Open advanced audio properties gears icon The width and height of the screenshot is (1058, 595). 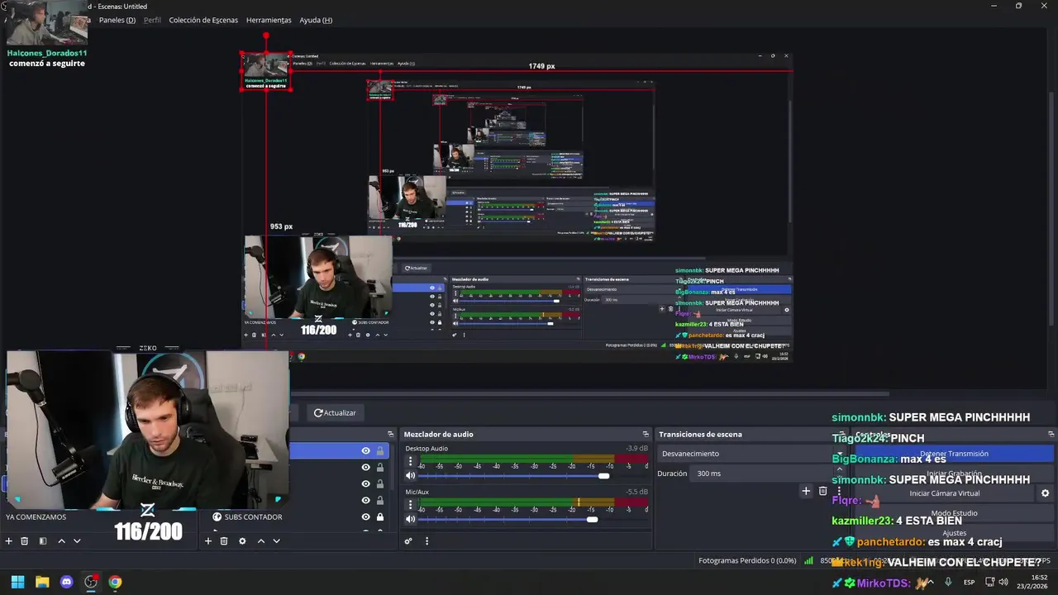(x=408, y=541)
